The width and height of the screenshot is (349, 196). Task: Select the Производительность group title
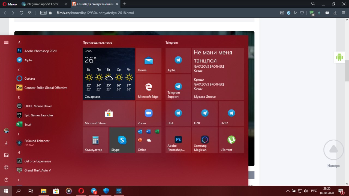(98, 43)
